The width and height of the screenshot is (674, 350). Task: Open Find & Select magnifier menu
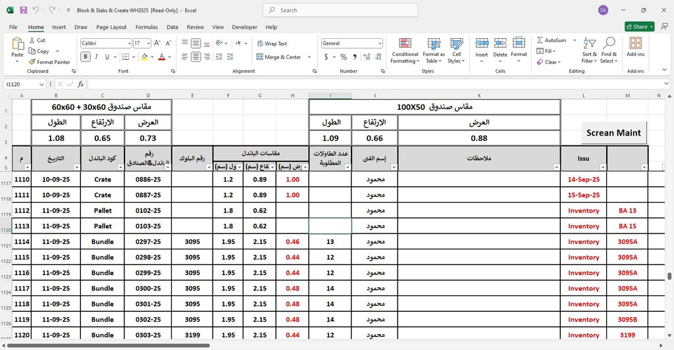609,51
